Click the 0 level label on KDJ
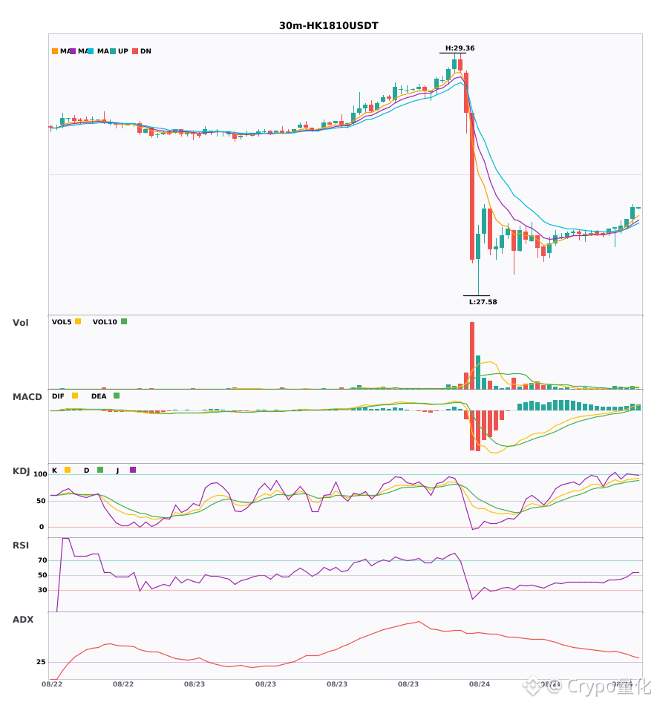This screenshot has height=705, width=657. (42, 527)
